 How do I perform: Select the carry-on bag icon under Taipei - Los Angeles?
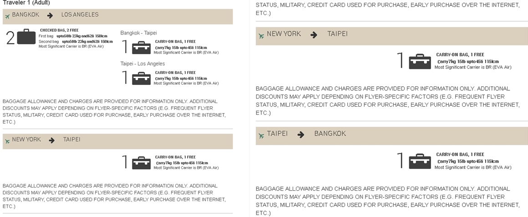pos(141,78)
